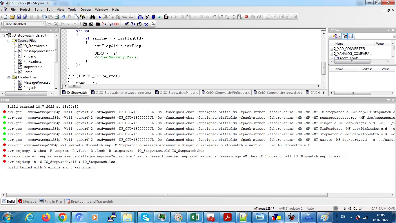The image size is (396, 223).
Task: Click the New File icon
Action: coord(6,17)
